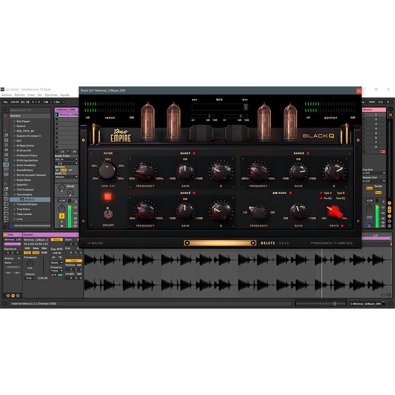Click the red Drive knob
Image resolution: width=395 pixels, height=395 pixels.
pos(334,211)
